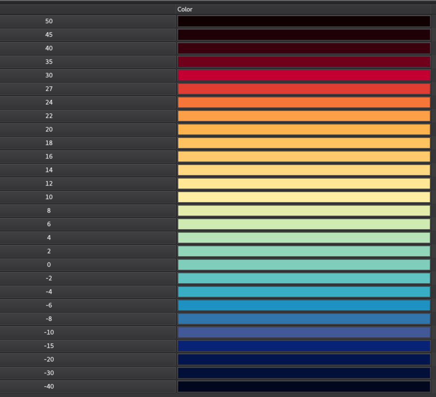Open the color swatch for value 50
Screen dimensions: 436x397
pyautogui.click(x=303, y=21)
